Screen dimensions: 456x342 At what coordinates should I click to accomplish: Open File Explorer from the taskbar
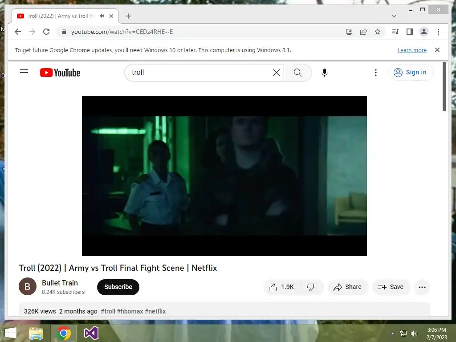click(x=36, y=333)
